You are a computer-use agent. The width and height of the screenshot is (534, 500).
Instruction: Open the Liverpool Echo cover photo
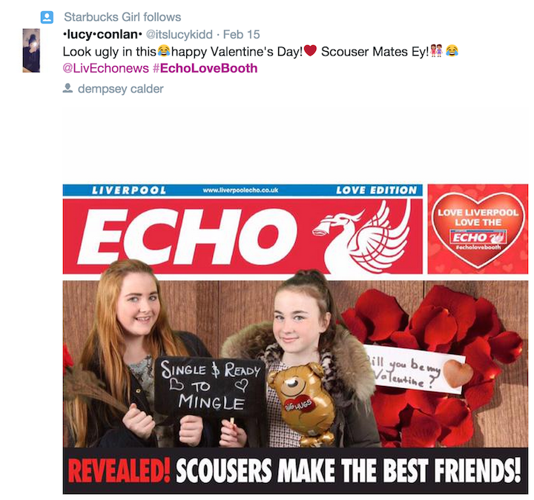(295, 339)
